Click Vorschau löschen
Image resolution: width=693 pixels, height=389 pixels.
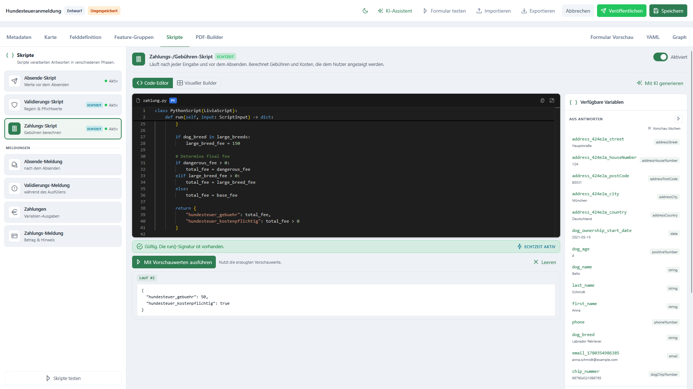[664, 129]
